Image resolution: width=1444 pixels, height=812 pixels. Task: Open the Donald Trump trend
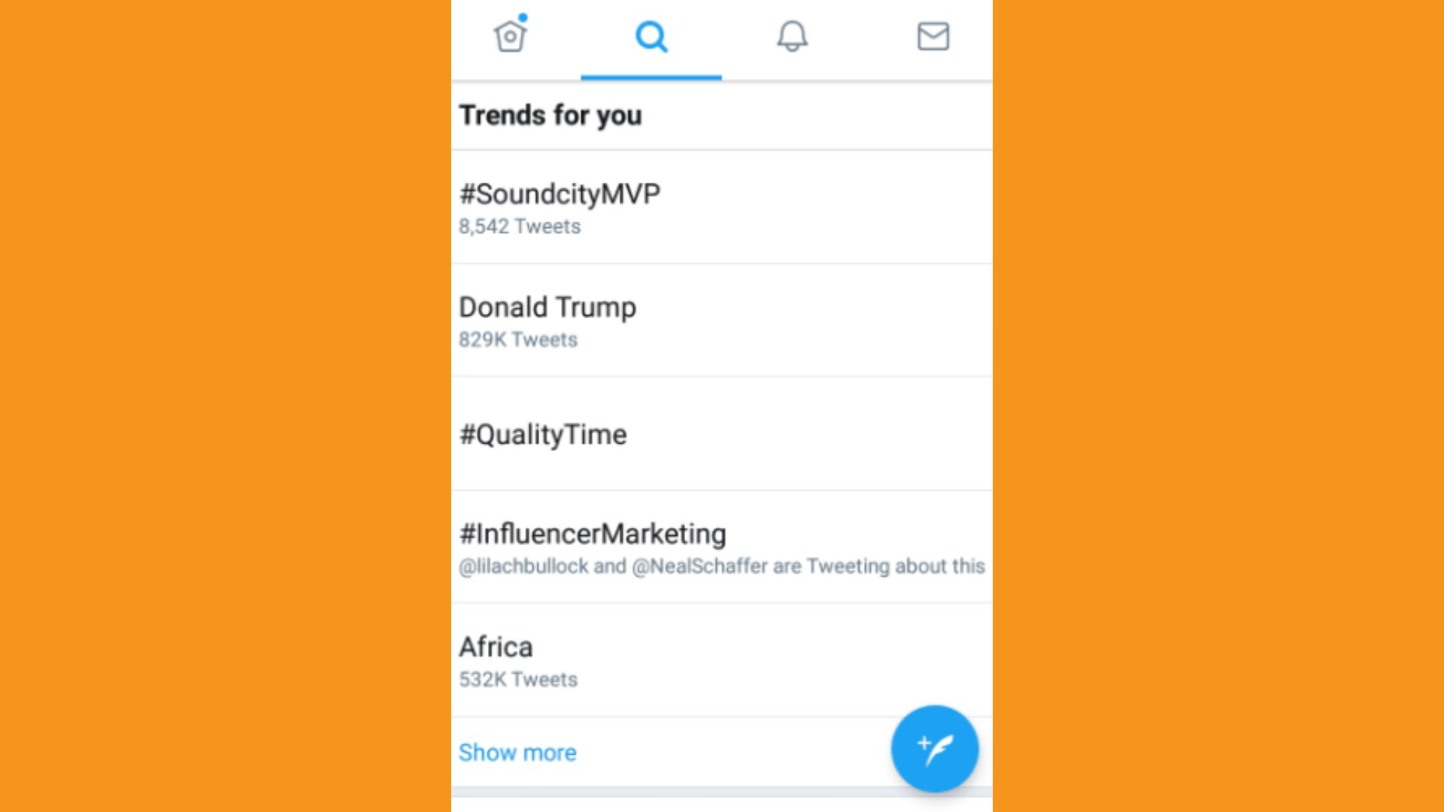pos(722,320)
